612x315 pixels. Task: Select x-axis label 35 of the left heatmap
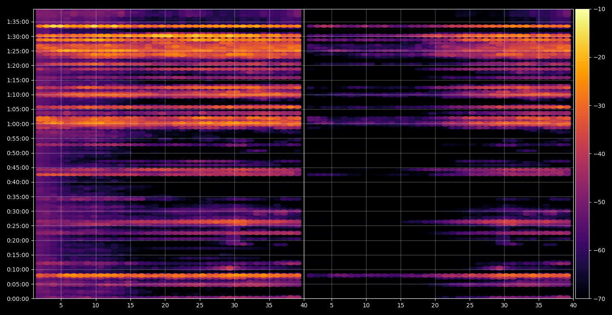[x=269, y=305]
